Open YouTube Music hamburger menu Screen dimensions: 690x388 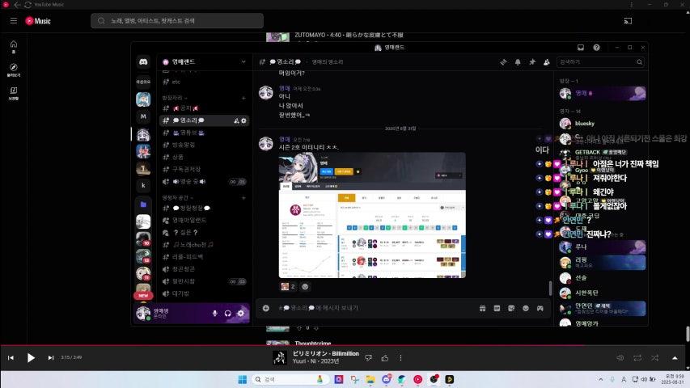click(x=14, y=21)
